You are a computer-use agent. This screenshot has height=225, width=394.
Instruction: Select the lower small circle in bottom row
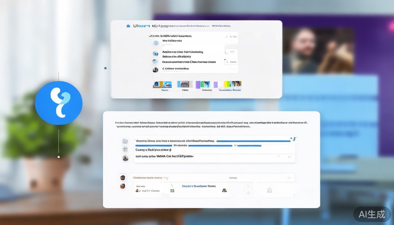point(248,193)
